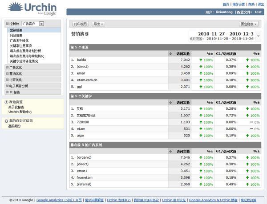Image resolution: width=267 pixels, height=204 pixels.
Task: Click sort arrow in 广告系列 table header
Action: click(x=170, y=151)
